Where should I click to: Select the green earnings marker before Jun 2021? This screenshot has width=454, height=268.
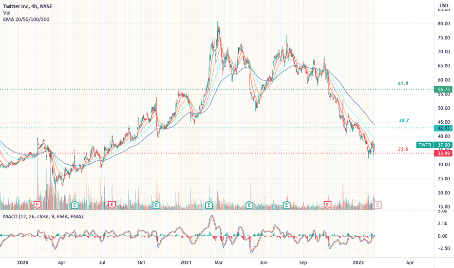pos(249,205)
